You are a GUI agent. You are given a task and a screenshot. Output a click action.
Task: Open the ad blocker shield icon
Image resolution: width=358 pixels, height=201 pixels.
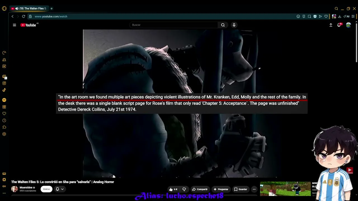click(x=315, y=16)
